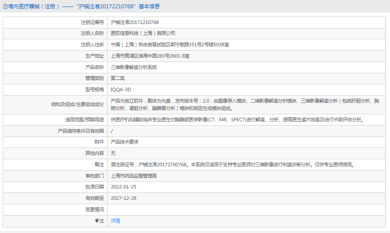390x233 pixels.
Task: Select 医软信息科技（上海）有限公司 value
Action: pyautogui.click(x=143, y=33)
